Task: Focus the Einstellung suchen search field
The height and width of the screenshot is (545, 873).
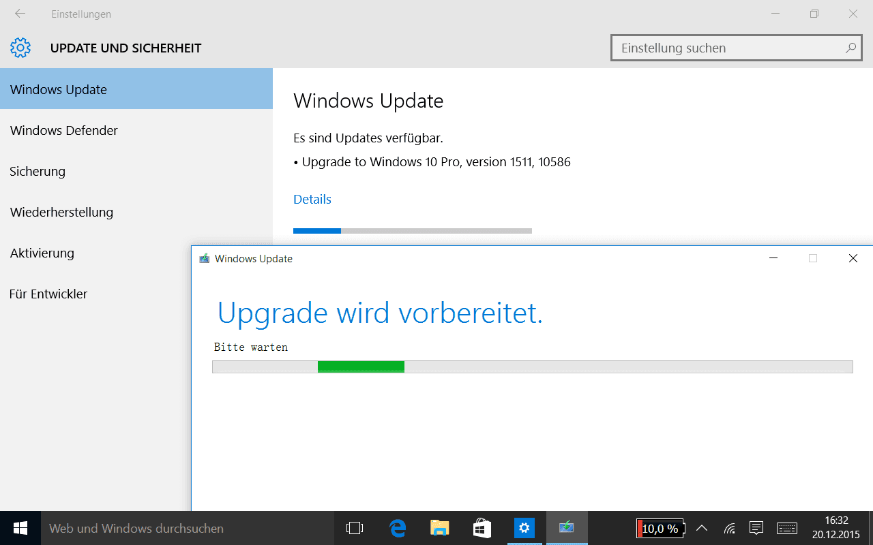Action: tap(736, 48)
